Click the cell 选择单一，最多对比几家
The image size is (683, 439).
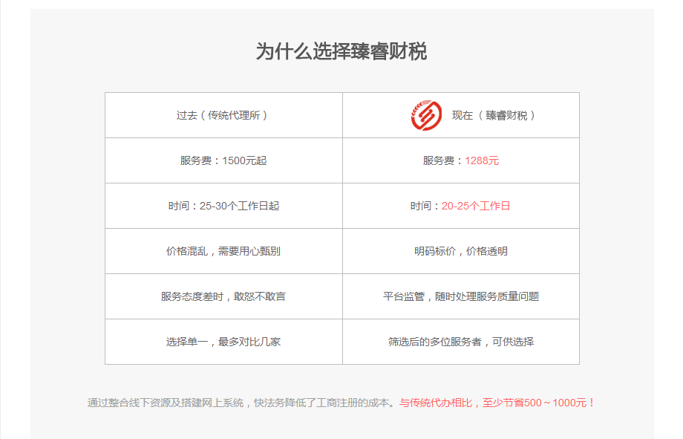(224, 342)
